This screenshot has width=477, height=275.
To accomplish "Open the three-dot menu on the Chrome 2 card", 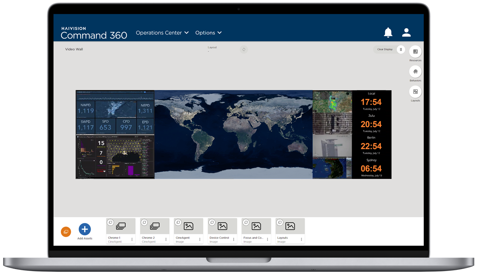I will coord(166,238).
